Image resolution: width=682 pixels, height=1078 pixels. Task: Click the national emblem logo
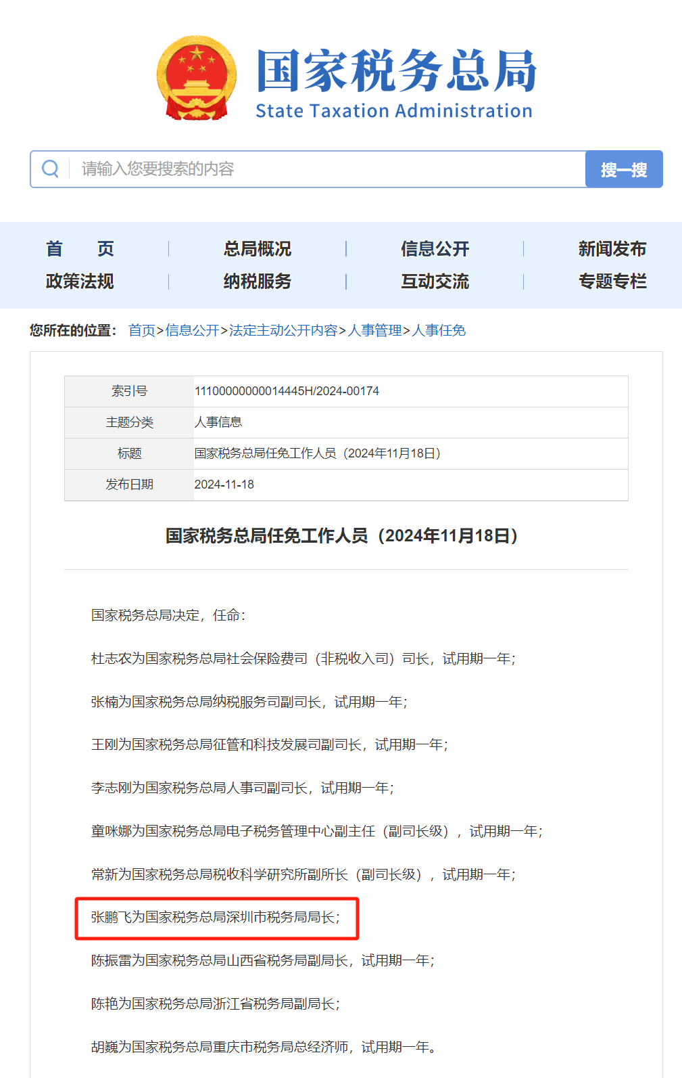coord(197,78)
